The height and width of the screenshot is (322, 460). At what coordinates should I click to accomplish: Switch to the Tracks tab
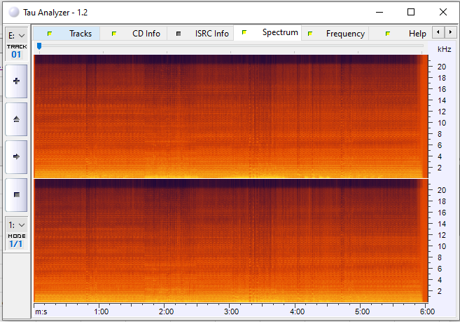pyautogui.click(x=80, y=34)
